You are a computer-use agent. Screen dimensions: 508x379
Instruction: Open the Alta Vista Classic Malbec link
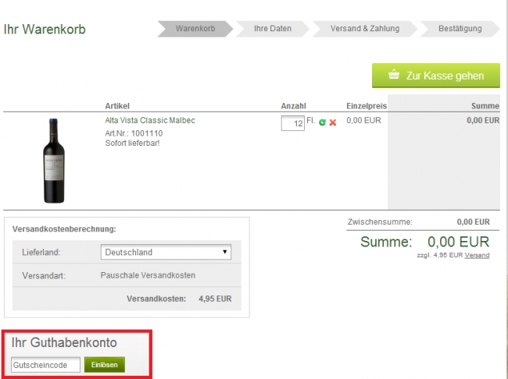150,121
